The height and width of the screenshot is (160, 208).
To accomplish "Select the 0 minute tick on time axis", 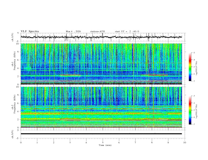I will pyautogui.click(x=21, y=142).
